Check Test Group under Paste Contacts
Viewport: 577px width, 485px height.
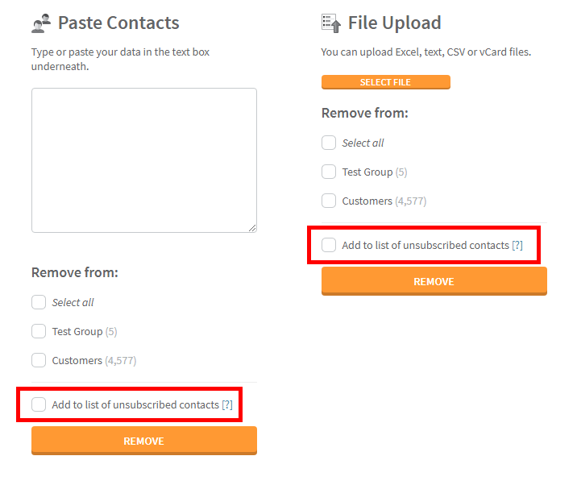pyautogui.click(x=39, y=331)
